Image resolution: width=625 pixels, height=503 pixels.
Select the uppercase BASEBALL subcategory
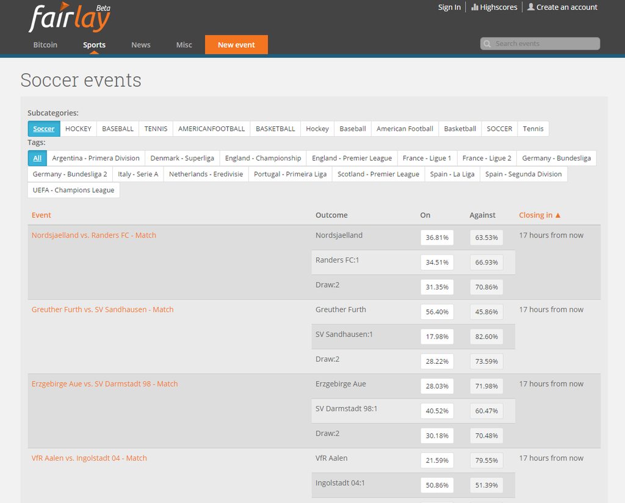118,129
